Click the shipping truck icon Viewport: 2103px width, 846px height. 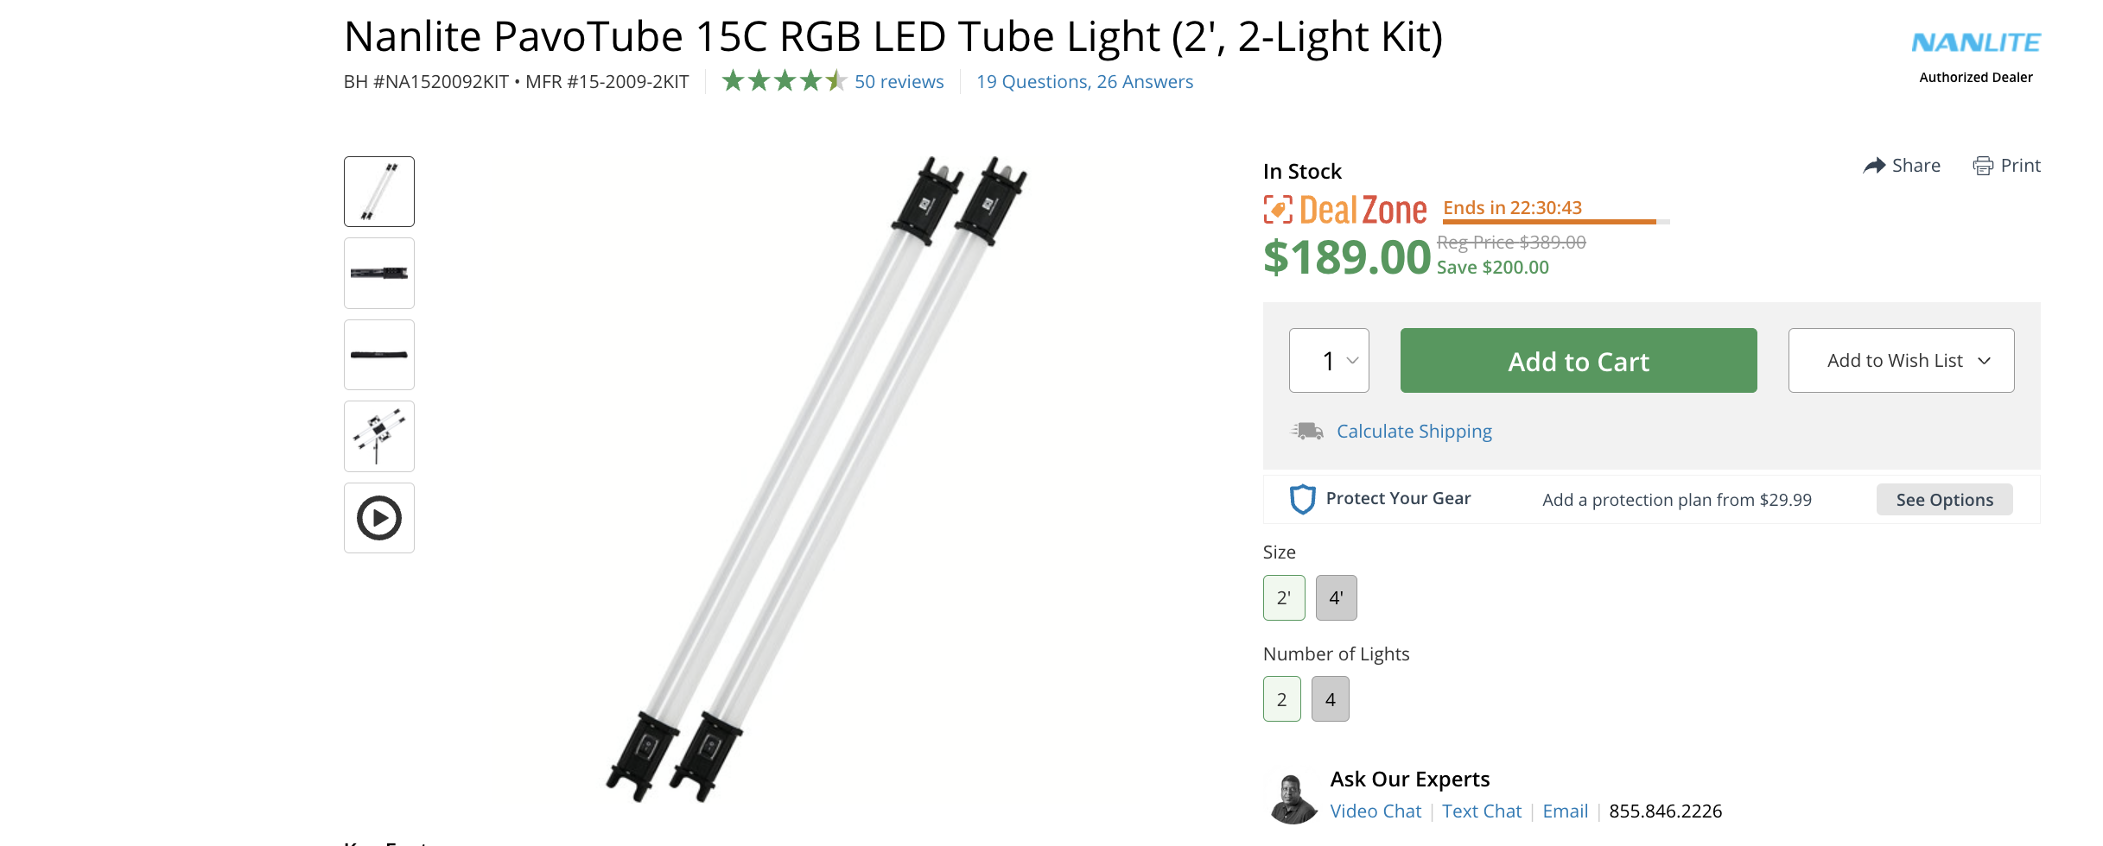[x=1307, y=431]
